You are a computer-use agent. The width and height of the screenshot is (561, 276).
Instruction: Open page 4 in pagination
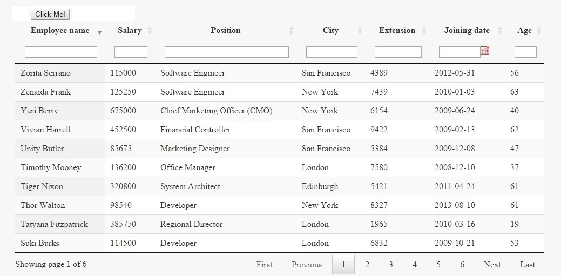(x=415, y=265)
